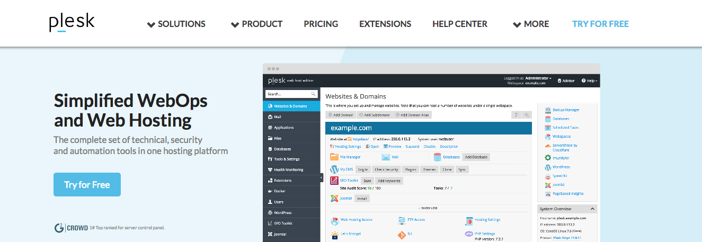
Task: Collapse the sidebar with the arrow handle
Action: [322, 178]
